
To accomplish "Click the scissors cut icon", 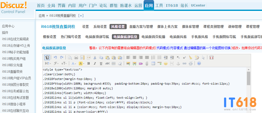I will click(95, 58).
